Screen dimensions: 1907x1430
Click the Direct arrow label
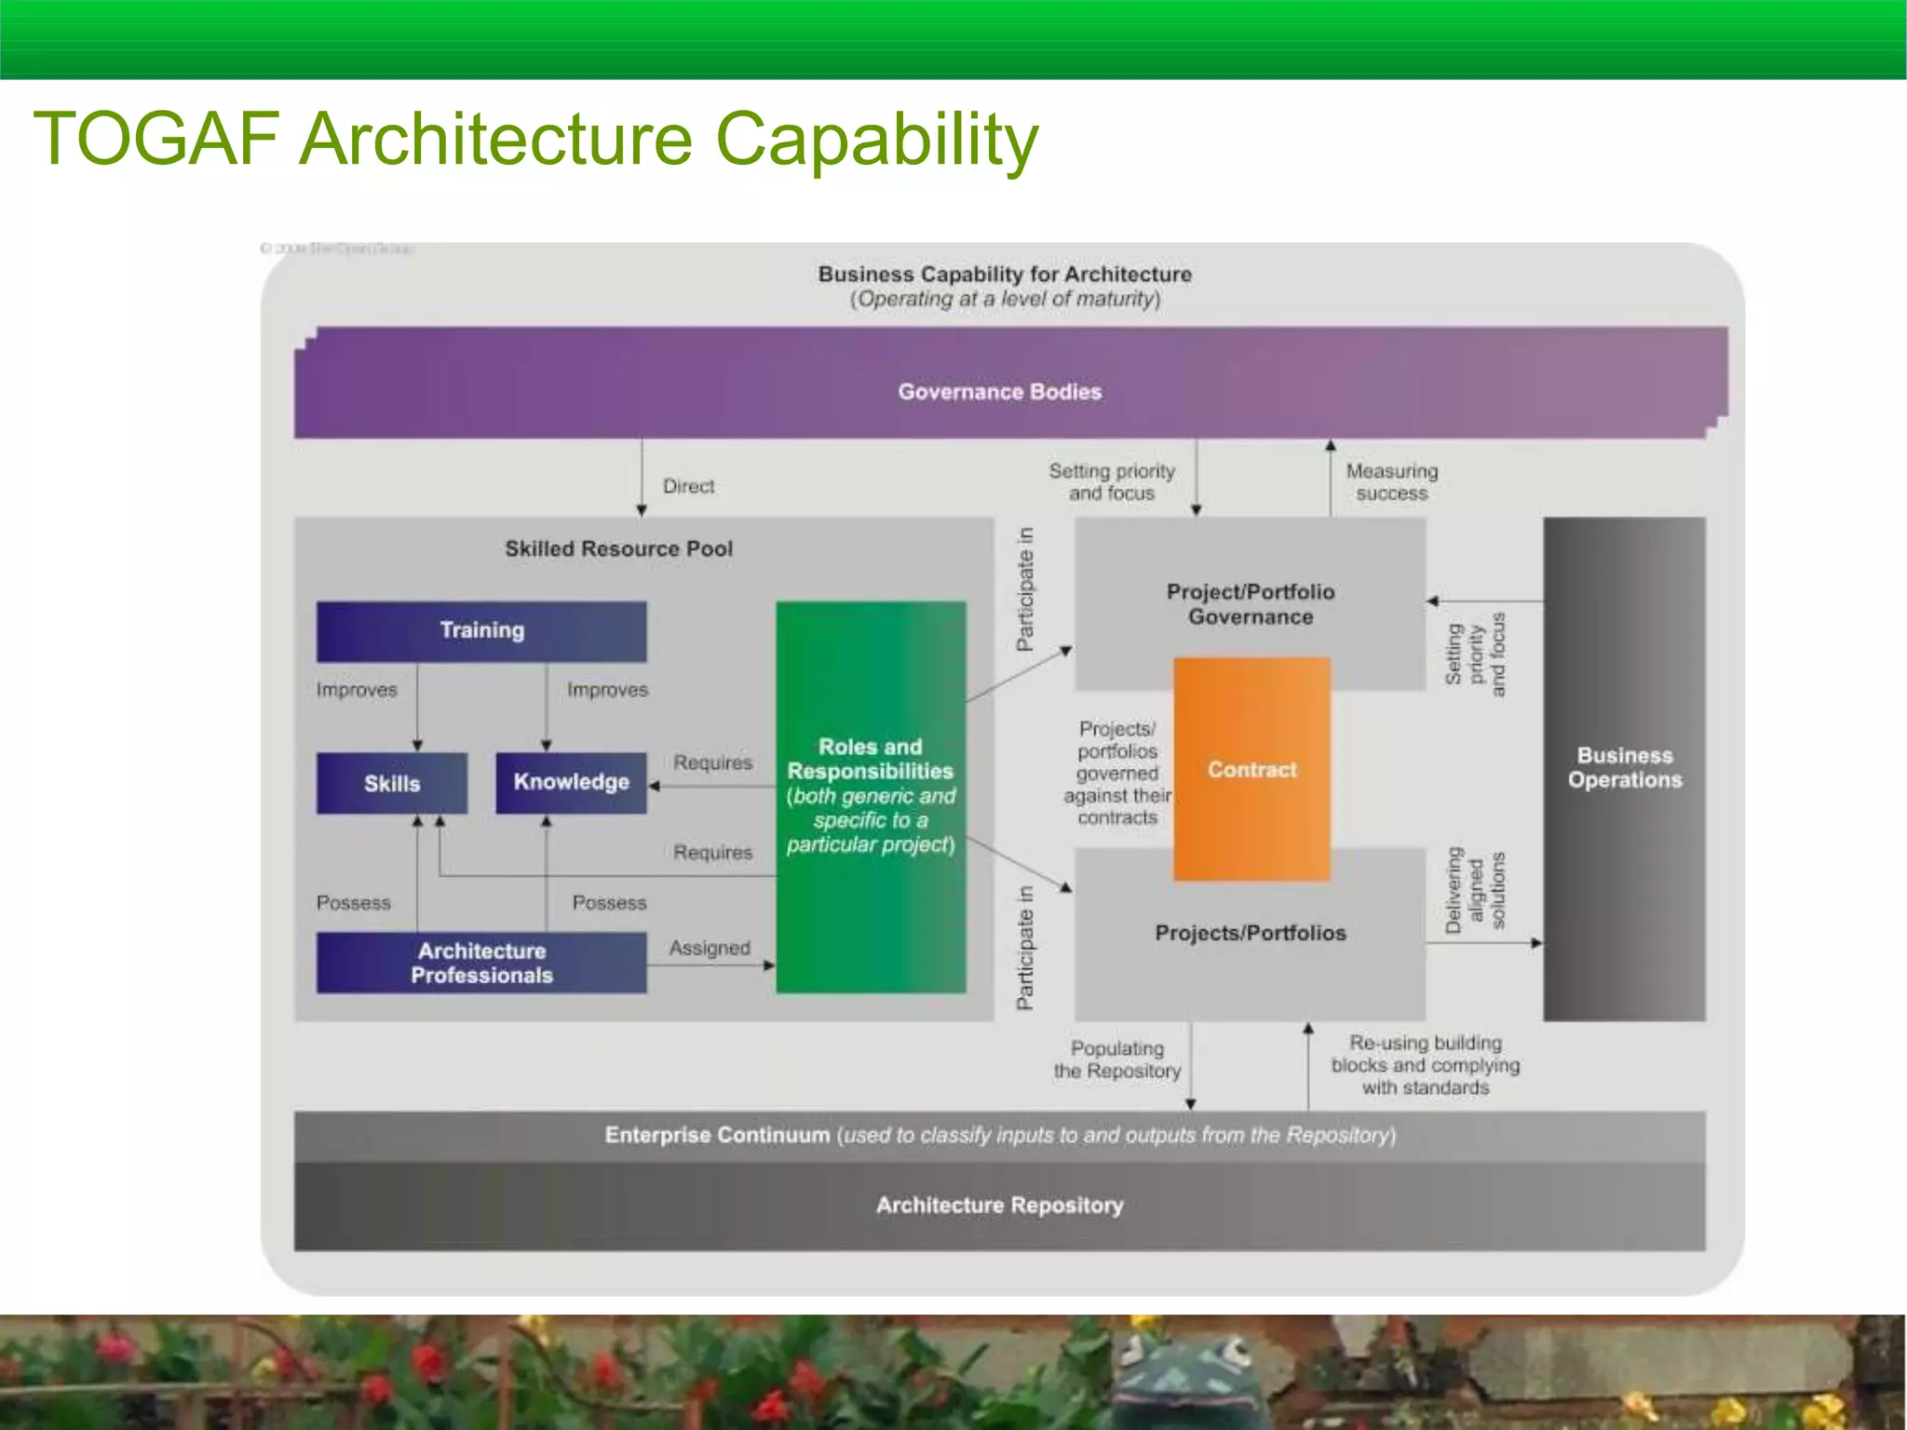[688, 486]
